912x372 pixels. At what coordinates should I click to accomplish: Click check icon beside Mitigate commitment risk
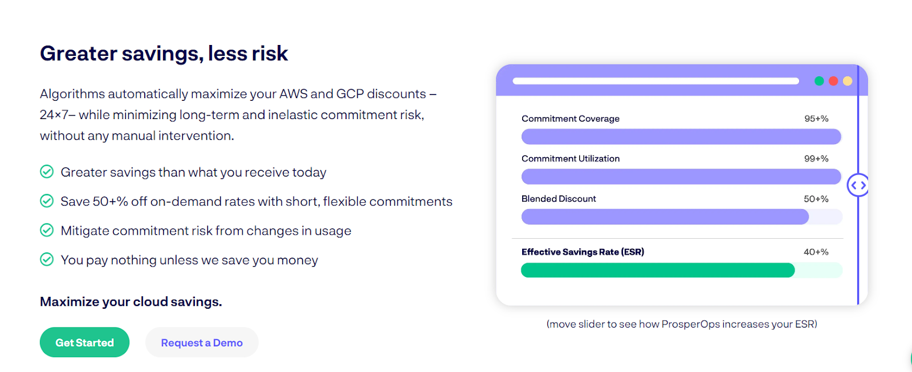(47, 230)
